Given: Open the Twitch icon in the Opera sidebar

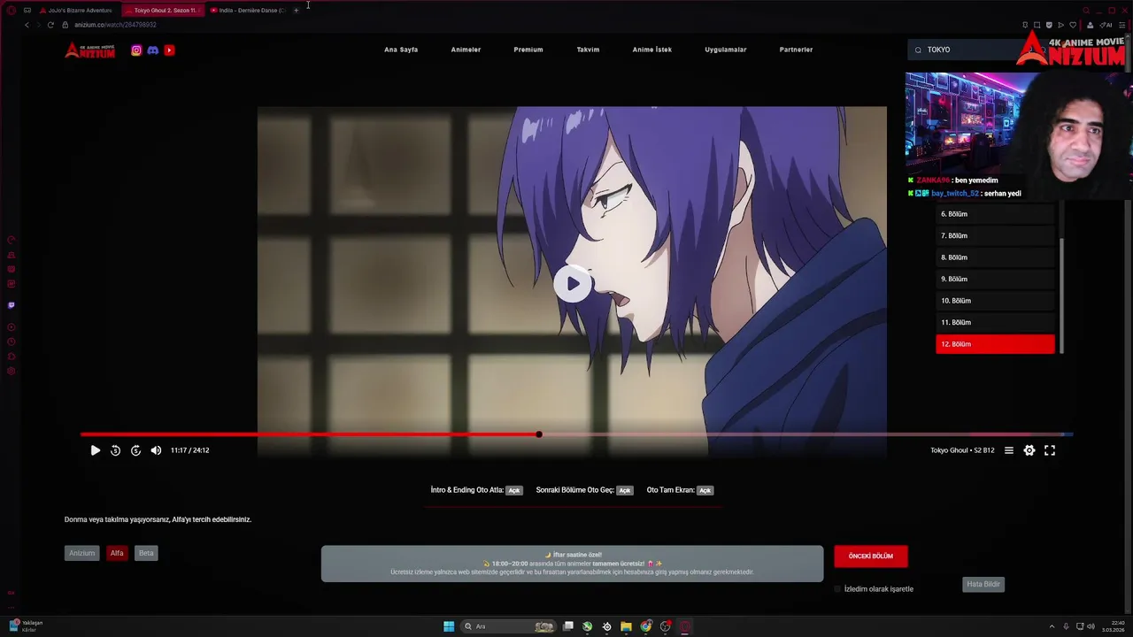Looking at the screenshot, I should point(12,305).
